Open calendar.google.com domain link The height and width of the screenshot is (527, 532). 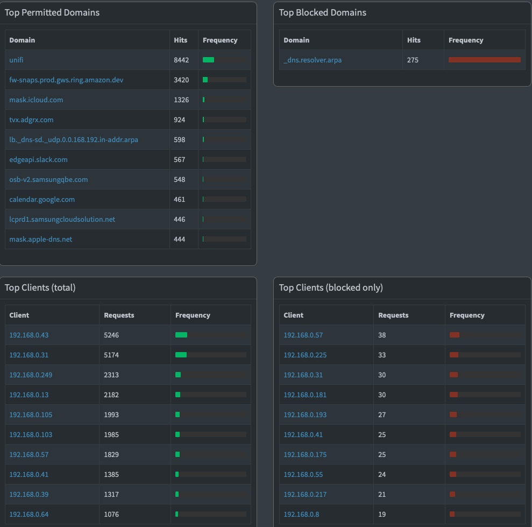tap(42, 199)
